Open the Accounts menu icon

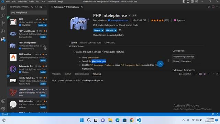coord(3,101)
